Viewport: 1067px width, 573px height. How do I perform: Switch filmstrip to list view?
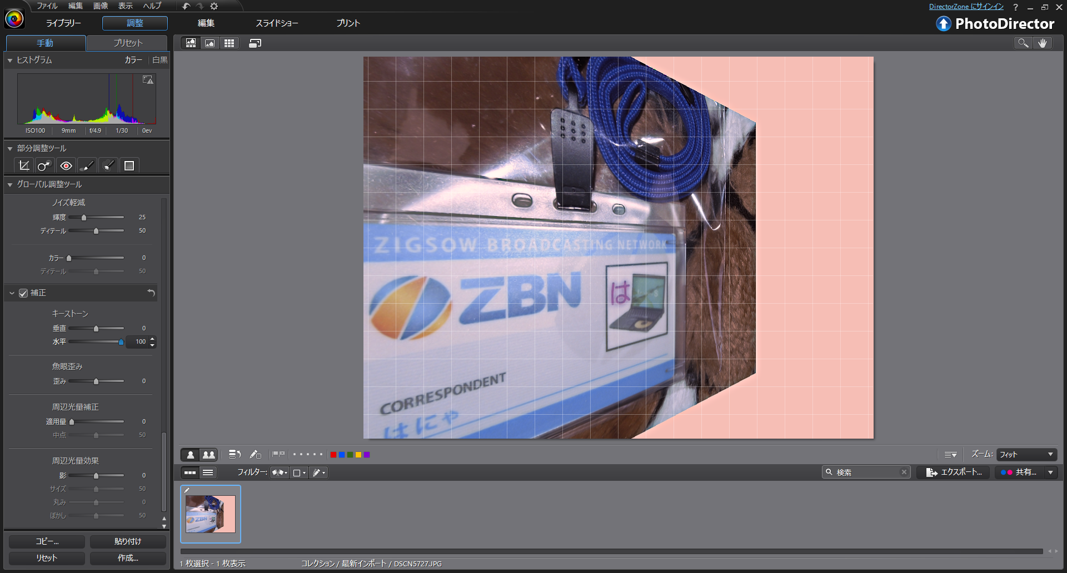pyautogui.click(x=208, y=473)
